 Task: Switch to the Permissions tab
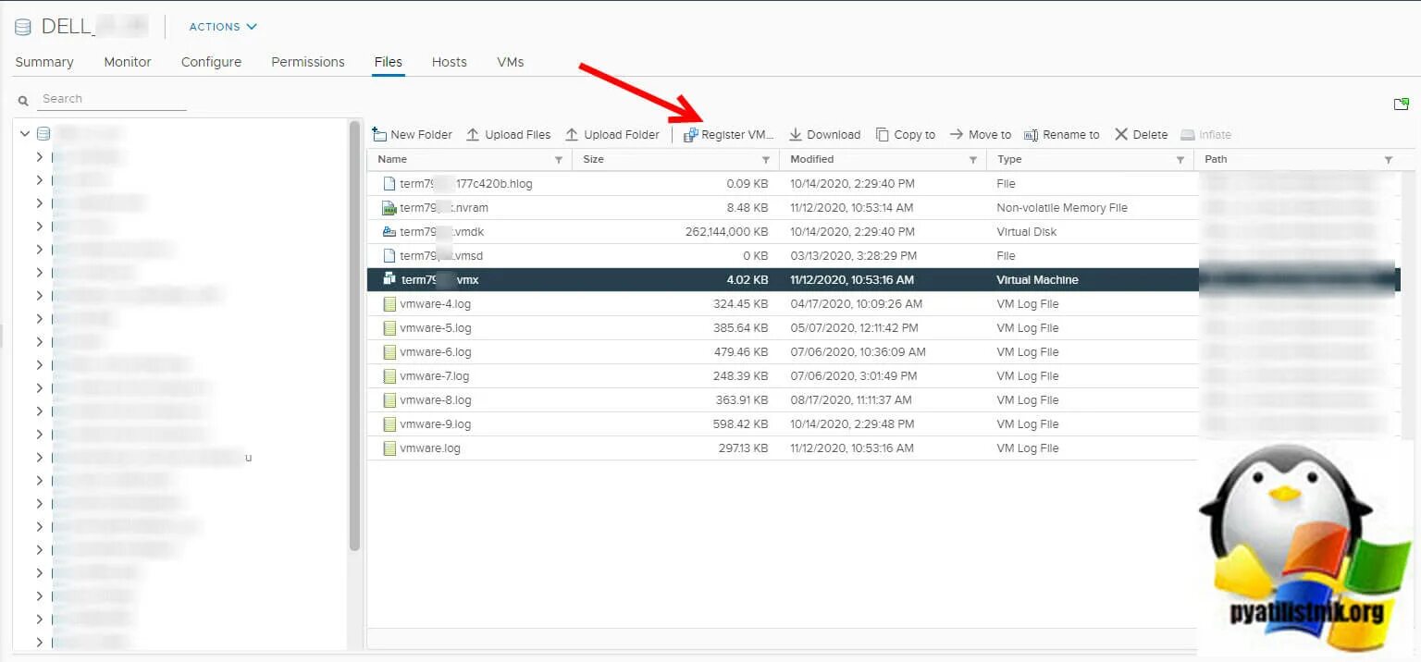coord(308,62)
